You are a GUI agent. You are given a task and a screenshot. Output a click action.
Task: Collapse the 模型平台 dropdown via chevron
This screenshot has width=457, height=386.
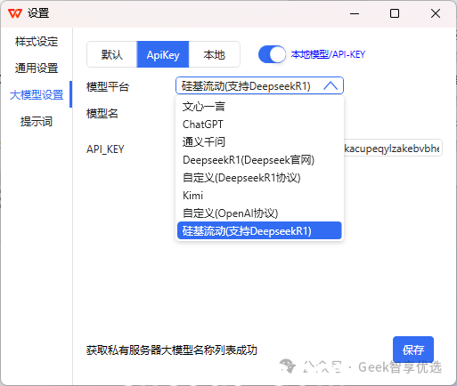(x=331, y=86)
